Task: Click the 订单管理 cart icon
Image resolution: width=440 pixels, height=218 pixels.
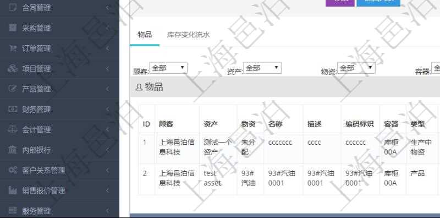Action: pos(13,48)
